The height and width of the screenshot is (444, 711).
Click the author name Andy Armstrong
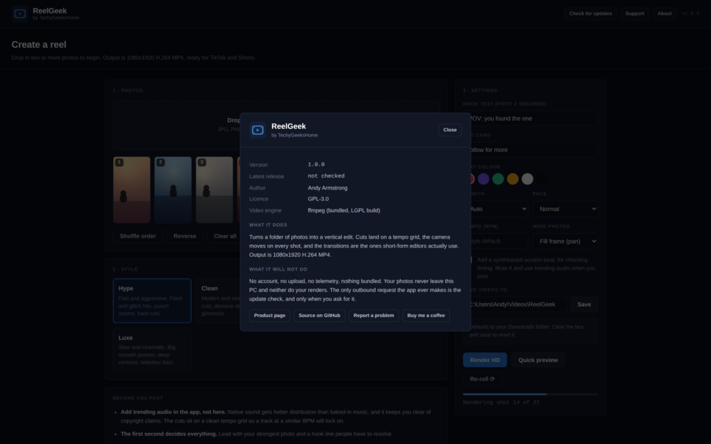328,187
